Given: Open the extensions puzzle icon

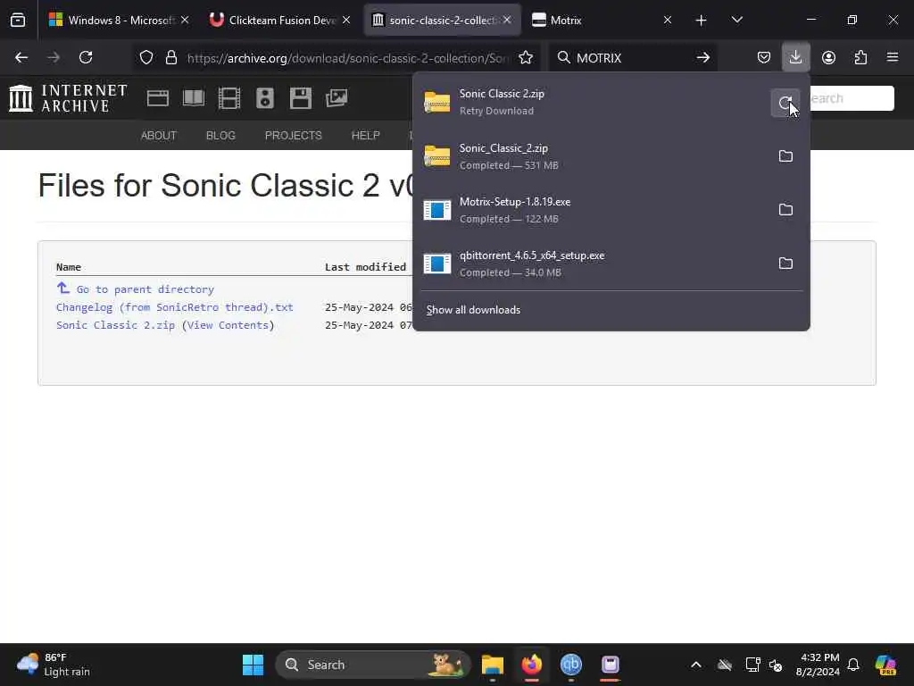Looking at the screenshot, I should click(860, 57).
